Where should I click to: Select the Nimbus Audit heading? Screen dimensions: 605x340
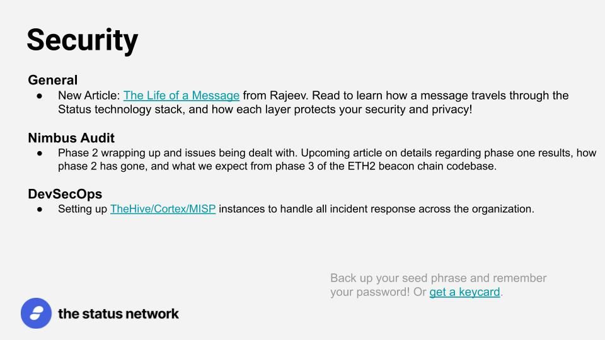(71, 138)
